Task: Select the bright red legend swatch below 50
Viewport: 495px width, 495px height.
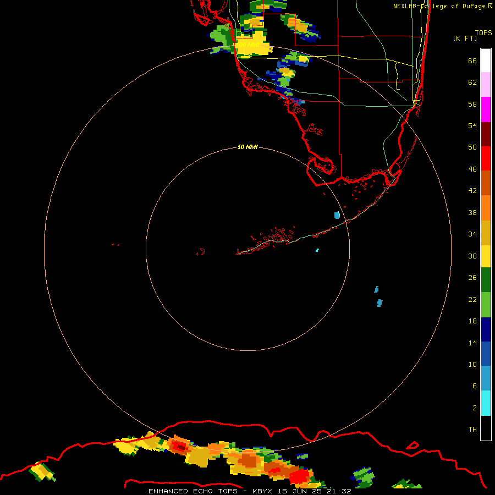Action: tap(486, 158)
